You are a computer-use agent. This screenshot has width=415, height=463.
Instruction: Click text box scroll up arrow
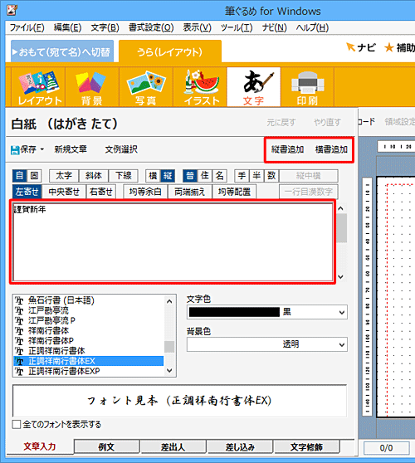click(341, 208)
